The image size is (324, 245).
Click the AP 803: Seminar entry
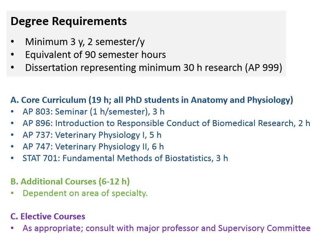[94, 112]
